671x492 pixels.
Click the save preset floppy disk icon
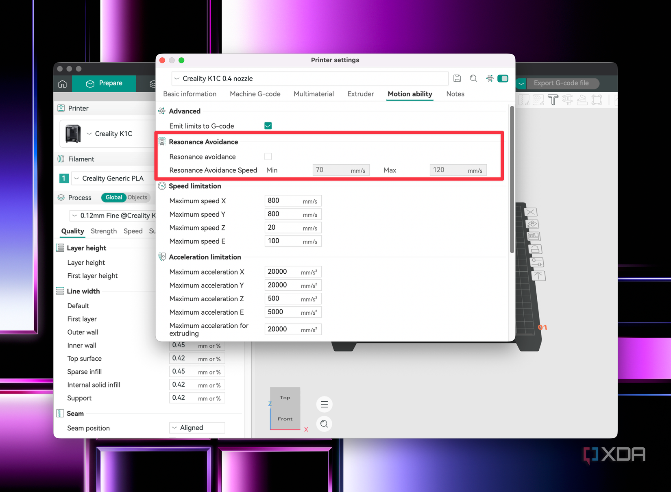(x=457, y=78)
